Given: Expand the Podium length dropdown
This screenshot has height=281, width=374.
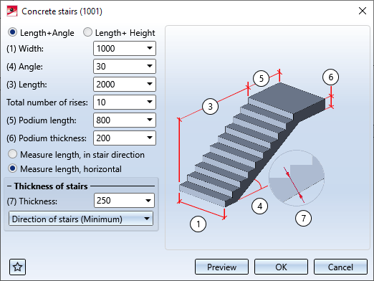Looking at the screenshot, I should tap(150, 120).
